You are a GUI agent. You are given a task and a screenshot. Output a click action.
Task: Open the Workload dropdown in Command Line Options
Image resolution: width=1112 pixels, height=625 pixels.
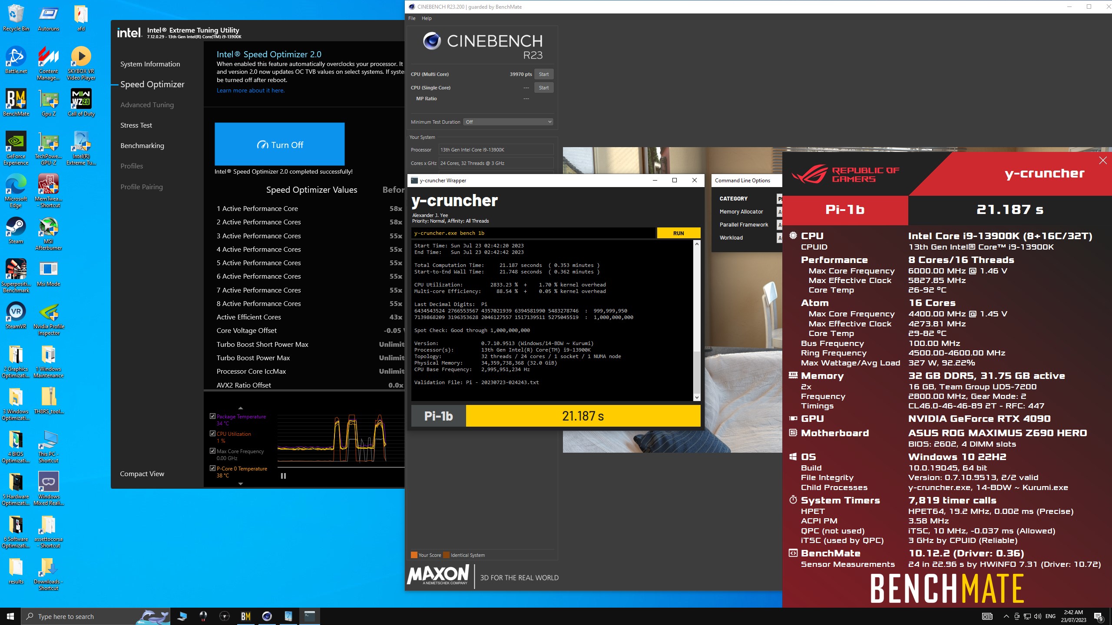[780, 238]
